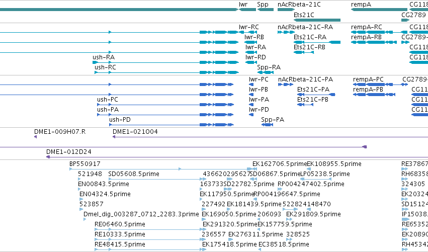Click the Dmel_dig_003287_0712_2283.3prime label
The height and width of the screenshot is (252, 428).
tap(141, 214)
